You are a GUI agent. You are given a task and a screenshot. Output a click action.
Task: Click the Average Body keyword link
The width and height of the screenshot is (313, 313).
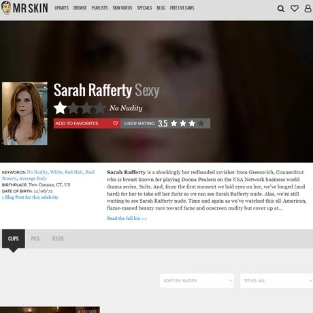click(x=33, y=178)
